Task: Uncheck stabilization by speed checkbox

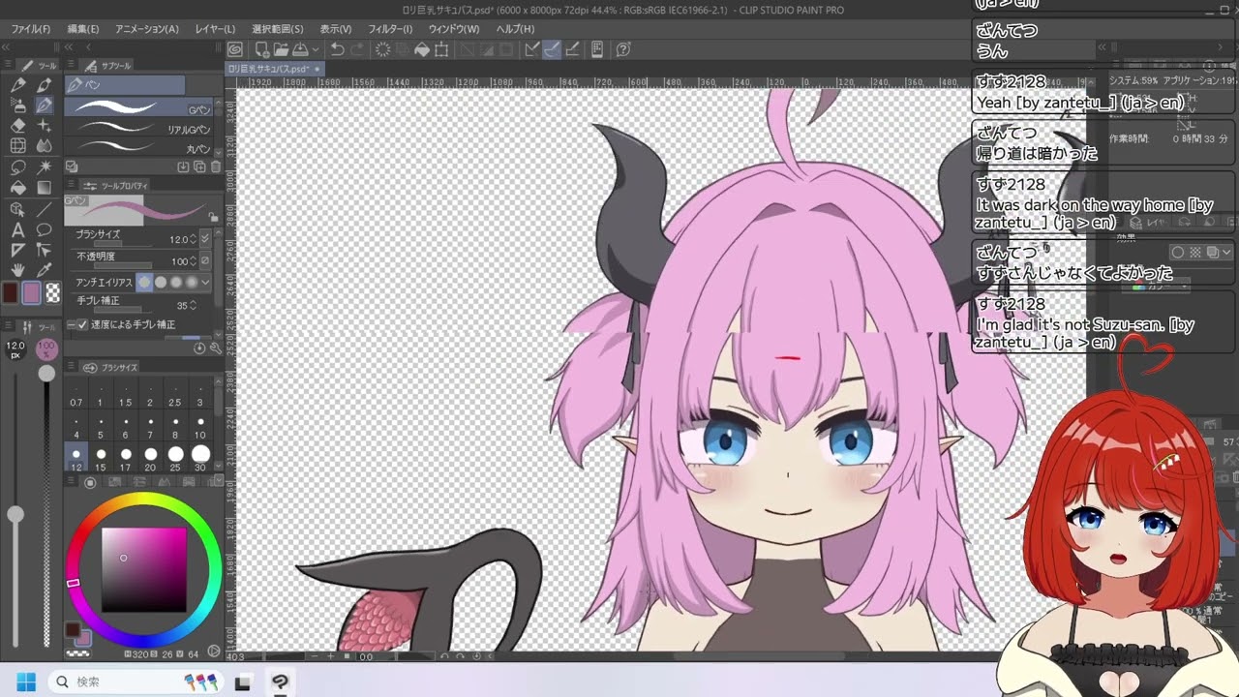Action: pos(82,324)
